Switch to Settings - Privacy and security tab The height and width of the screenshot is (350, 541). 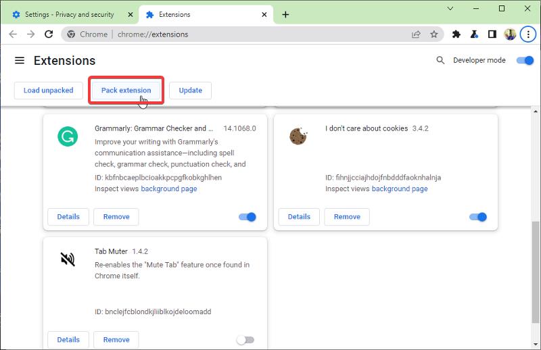coord(69,14)
